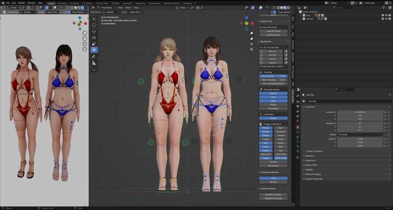The width and height of the screenshot is (393, 210).
Task: Select the Rotate tool
Action: [x=94, y=38]
